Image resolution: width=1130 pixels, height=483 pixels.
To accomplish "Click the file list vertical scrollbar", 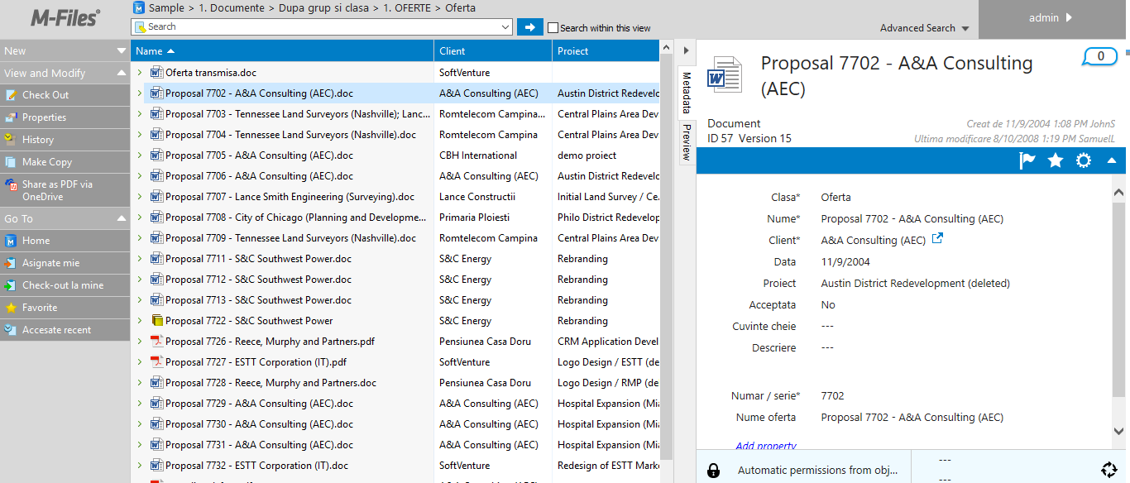I will pyautogui.click(x=666, y=248).
